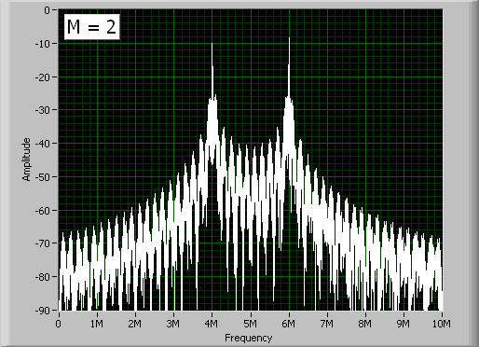479x347 pixels.
Task: Click the 4M frequency axis marker
Action: (212, 324)
